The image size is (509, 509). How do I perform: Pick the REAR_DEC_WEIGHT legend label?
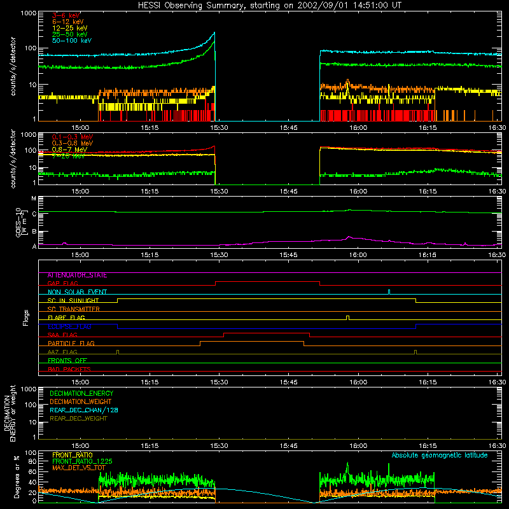(x=78, y=419)
